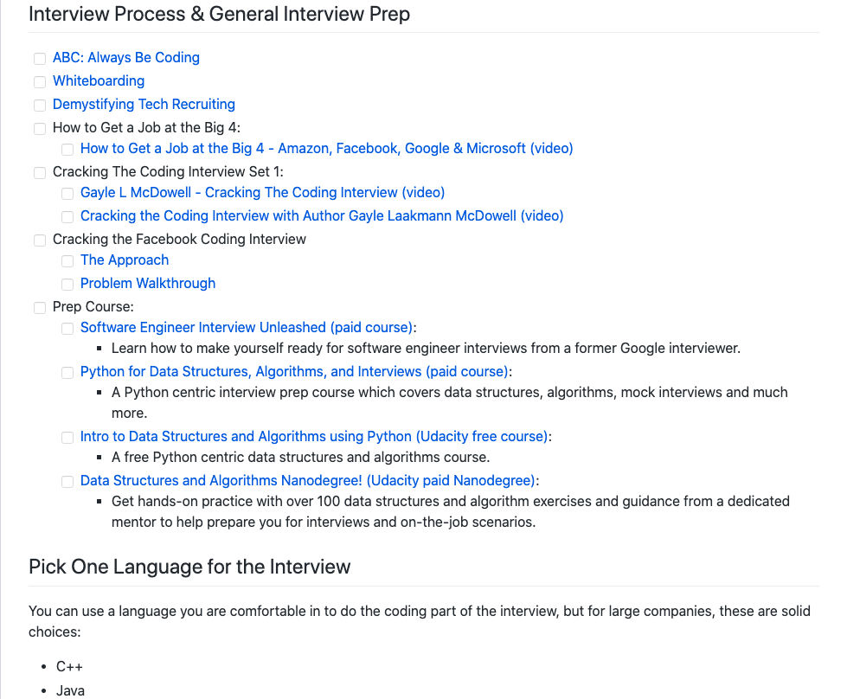
Task: Tick the Software Engineer Interview Unleashed checkbox
Action: click(x=67, y=329)
